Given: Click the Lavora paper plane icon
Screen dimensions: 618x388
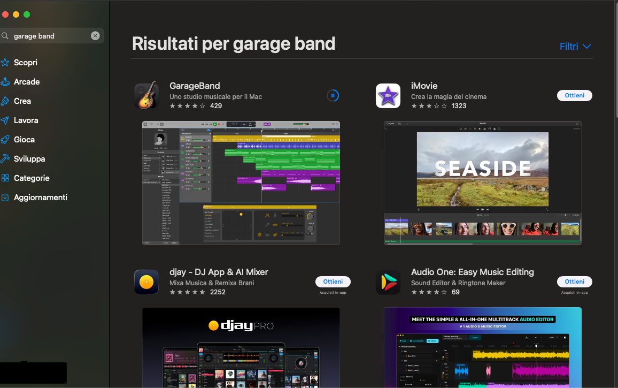Looking at the screenshot, I should 5,120.
